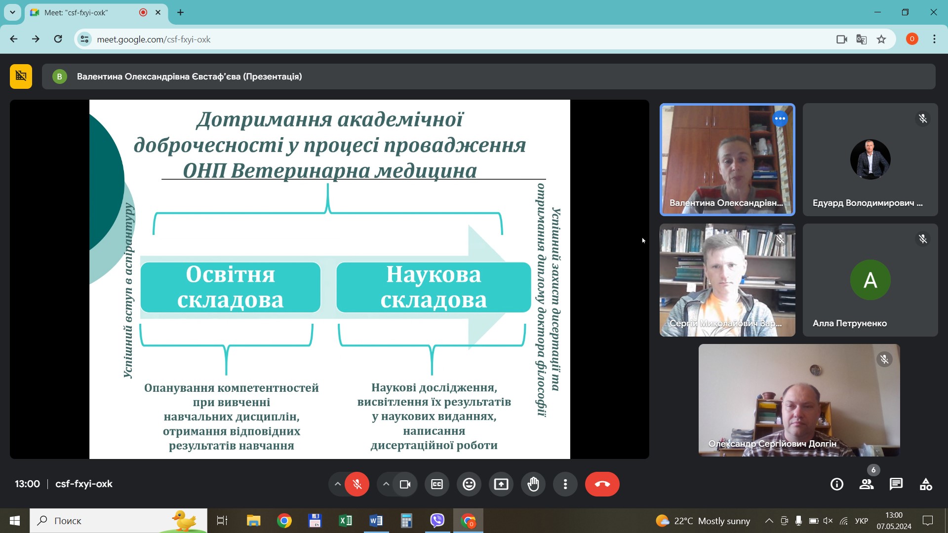Open Wi-Fi network tray icon
Image resolution: width=948 pixels, height=533 pixels.
coord(844,521)
